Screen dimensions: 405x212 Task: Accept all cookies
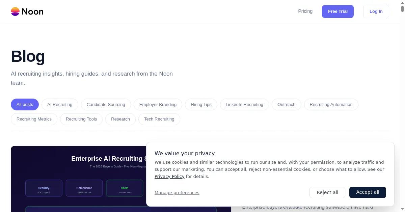(368, 192)
